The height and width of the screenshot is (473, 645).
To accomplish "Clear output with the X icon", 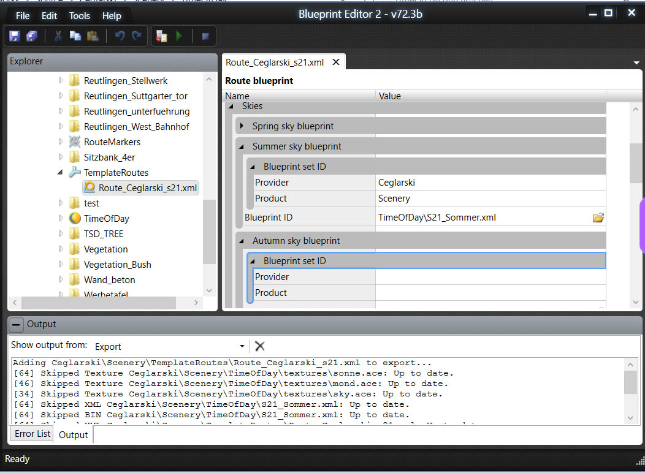I will [260, 346].
